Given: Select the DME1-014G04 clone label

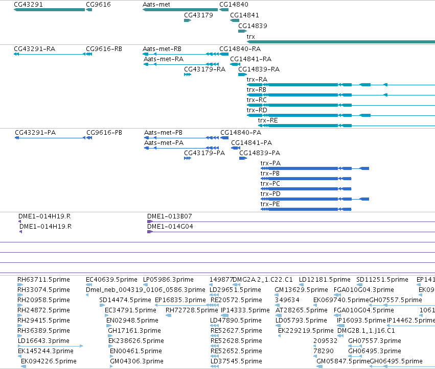Looking at the screenshot, I should tap(170, 227).
